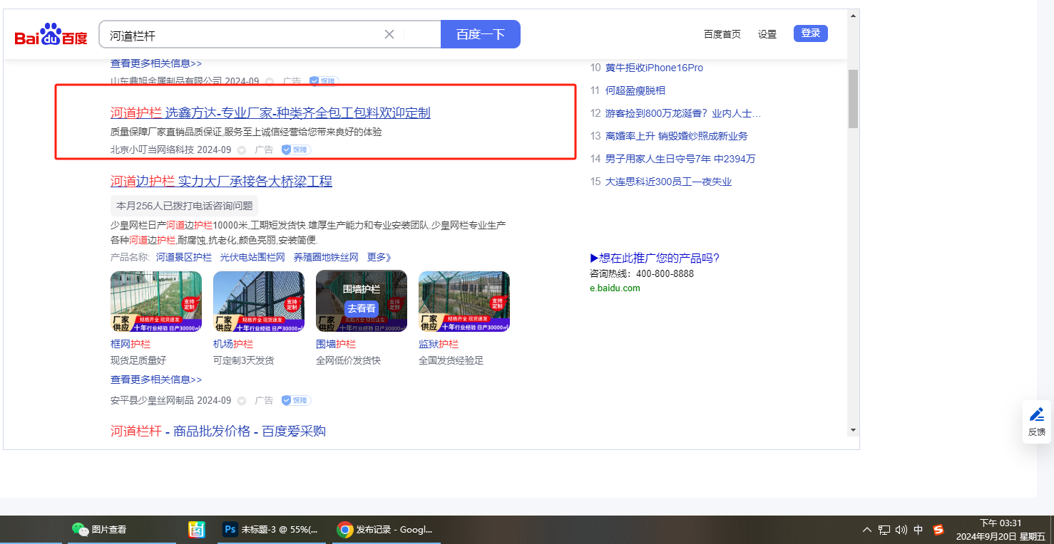1054x544 pixels.
Task: Click 保障 badge on 北京小叮当网络科技 ad
Action: pos(296,150)
